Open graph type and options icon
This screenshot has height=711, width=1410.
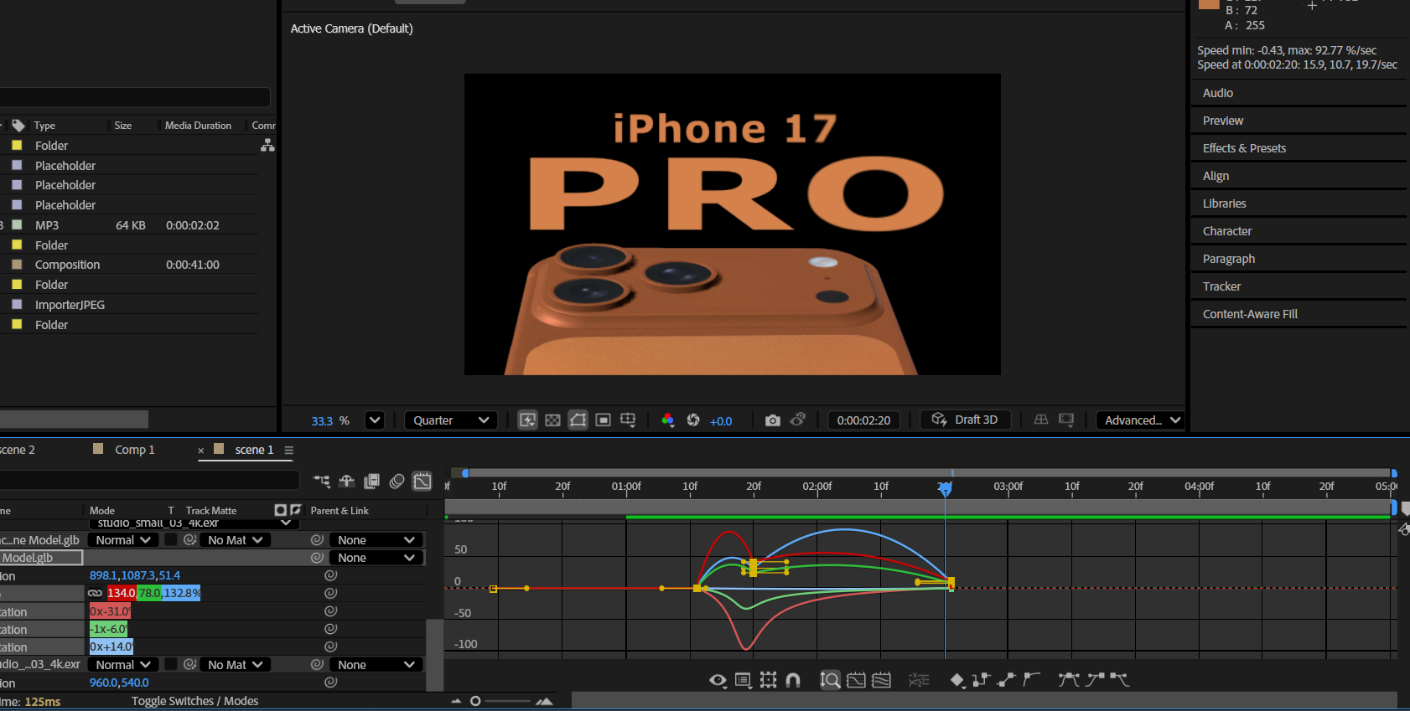tap(743, 680)
